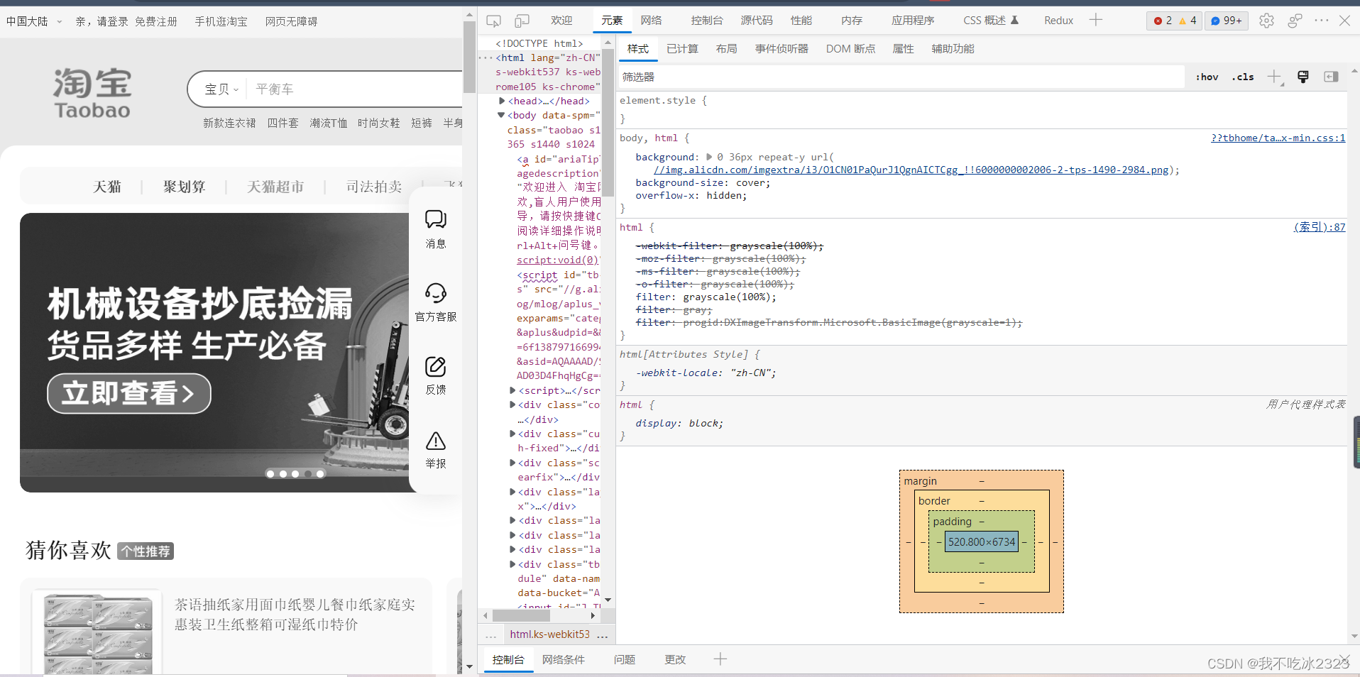This screenshot has width=1360, height=677.
Task: Click the left breadcrumb ellipsis before html.ks-webkit53
Action: pyautogui.click(x=490, y=635)
